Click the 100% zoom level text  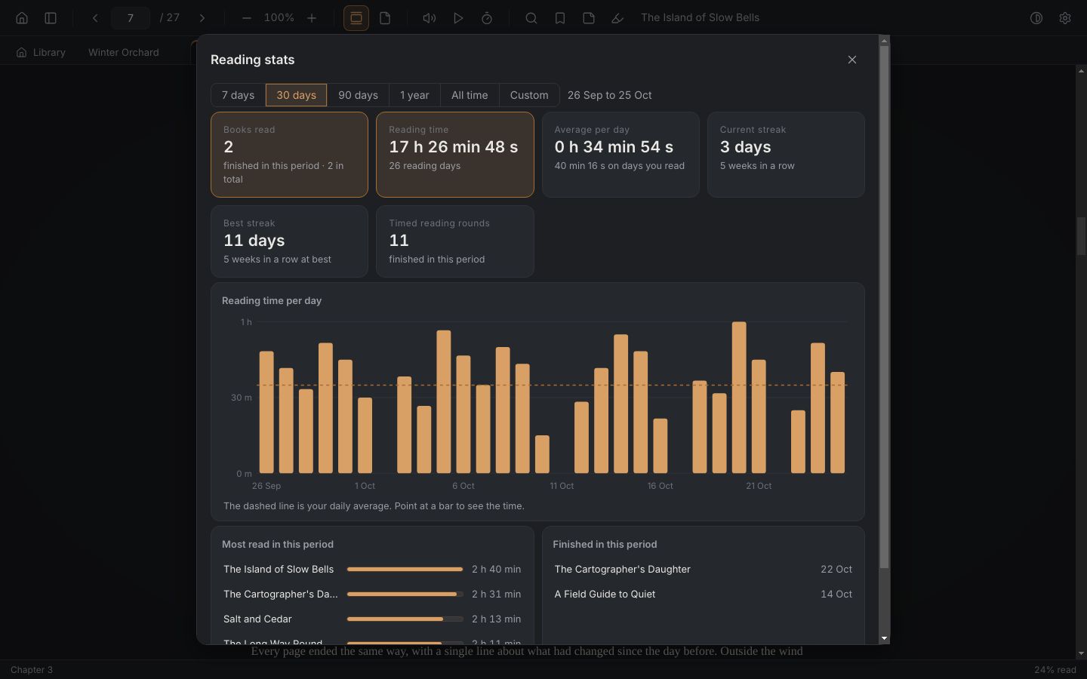[x=279, y=18]
